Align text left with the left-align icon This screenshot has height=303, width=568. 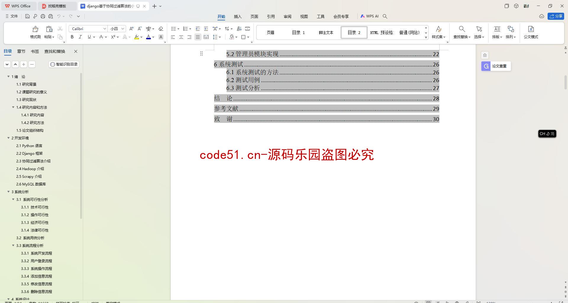click(173, 37)
